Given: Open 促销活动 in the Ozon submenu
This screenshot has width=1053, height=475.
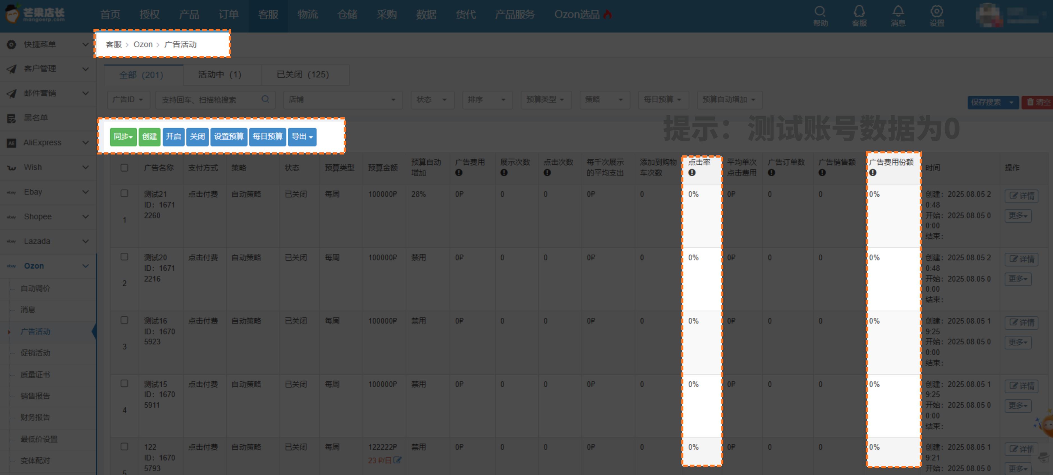Looking at the screenshot, I should point(36,353).
